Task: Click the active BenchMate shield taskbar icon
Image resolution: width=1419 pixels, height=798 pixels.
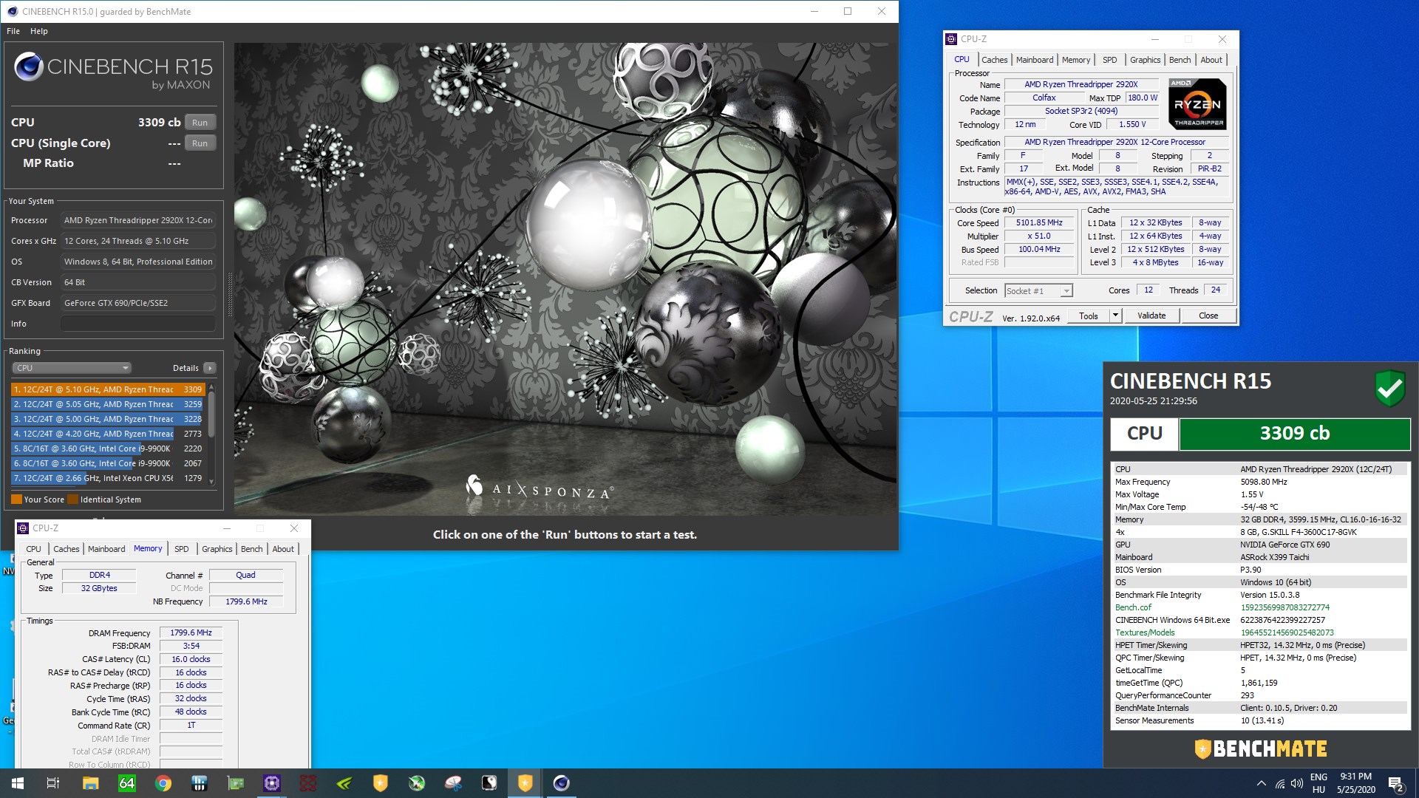Action: click(x=525, y=783)
